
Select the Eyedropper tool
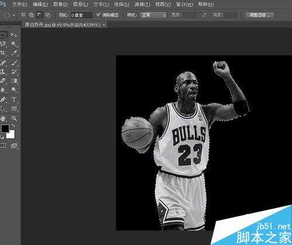pyautogui.click(x=14, y=53)
